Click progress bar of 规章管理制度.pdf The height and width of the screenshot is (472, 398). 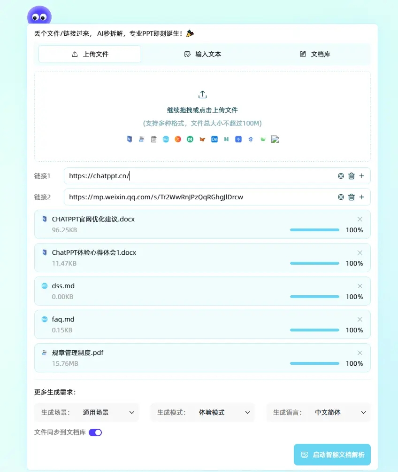(314, 363)
